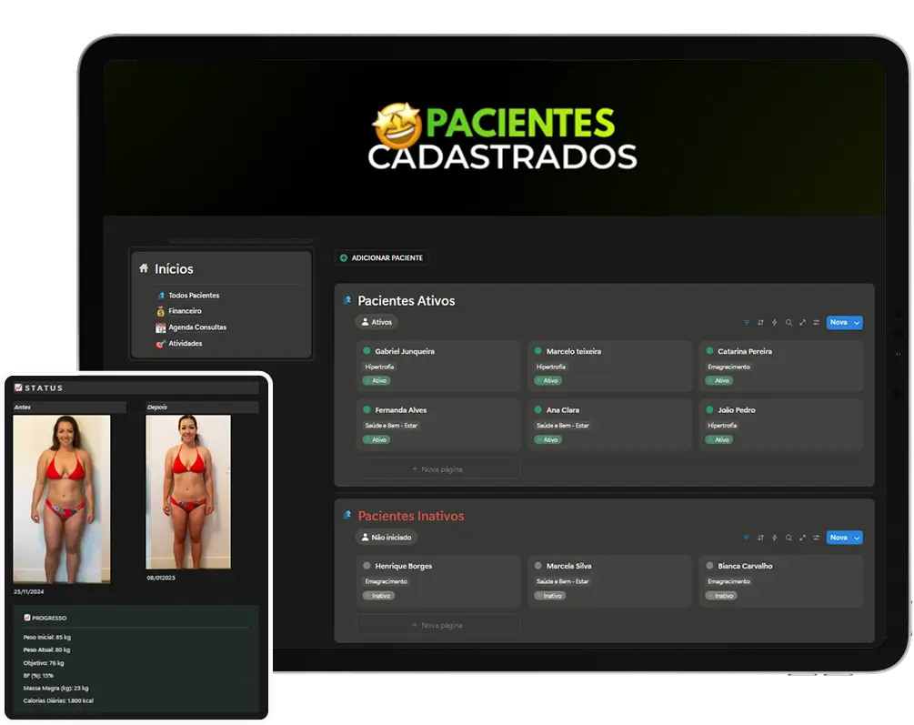914x725 pixels.
Task: Select the Ativos view tab
Action: (x=377, y=322)
